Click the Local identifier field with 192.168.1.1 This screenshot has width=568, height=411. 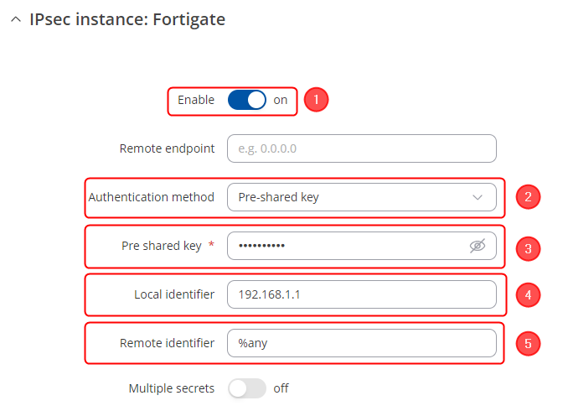click(x=361, y=294)
